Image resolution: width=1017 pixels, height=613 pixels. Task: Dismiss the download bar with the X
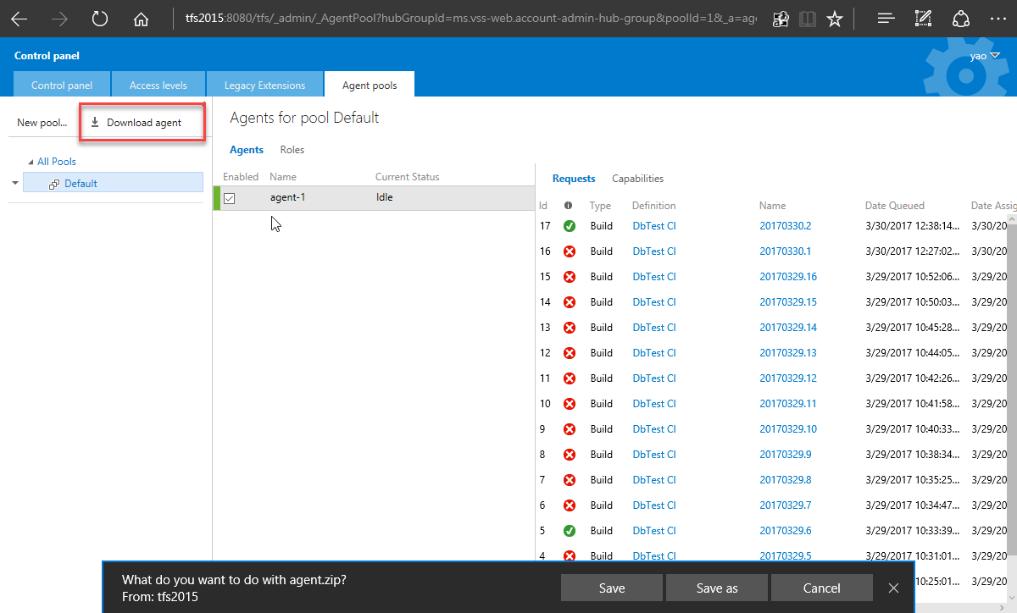(893, 588)
